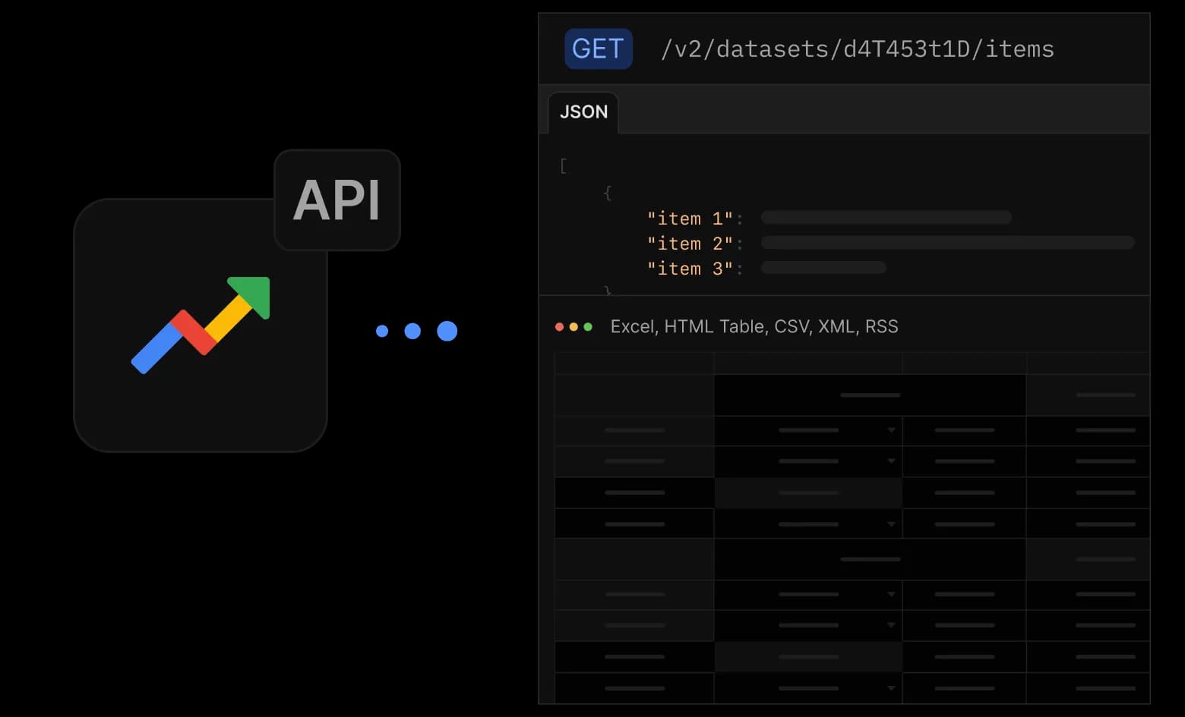1185x717 pixels.
Task: Click the blue GET method button
Action: click(599, 49)
